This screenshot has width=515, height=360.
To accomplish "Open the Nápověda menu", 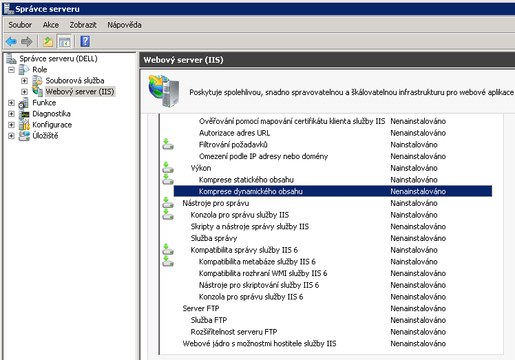I will pyautogui.click(x=124, y=25).
